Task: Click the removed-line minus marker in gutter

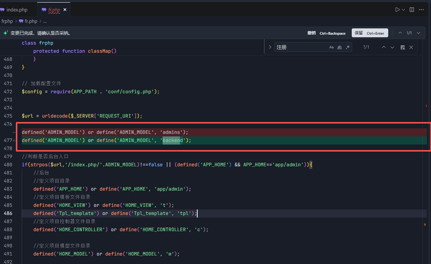Action: click(14, 132)
